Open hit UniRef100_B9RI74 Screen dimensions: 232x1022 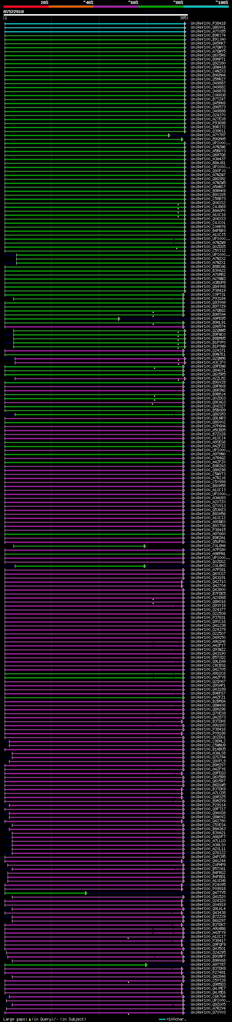point(208,35)
